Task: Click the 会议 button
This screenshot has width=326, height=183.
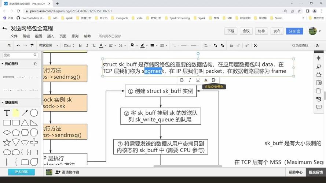Action: tap(246, 31)
